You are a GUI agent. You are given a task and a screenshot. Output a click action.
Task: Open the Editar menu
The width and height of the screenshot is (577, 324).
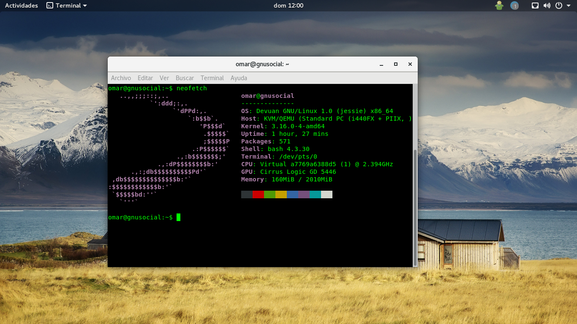(145, 78)
